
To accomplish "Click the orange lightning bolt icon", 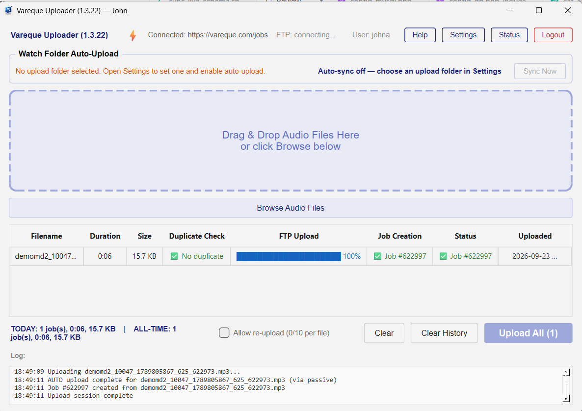I will pos(132,35).
